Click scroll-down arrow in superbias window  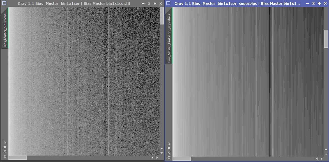click(326, 154)
